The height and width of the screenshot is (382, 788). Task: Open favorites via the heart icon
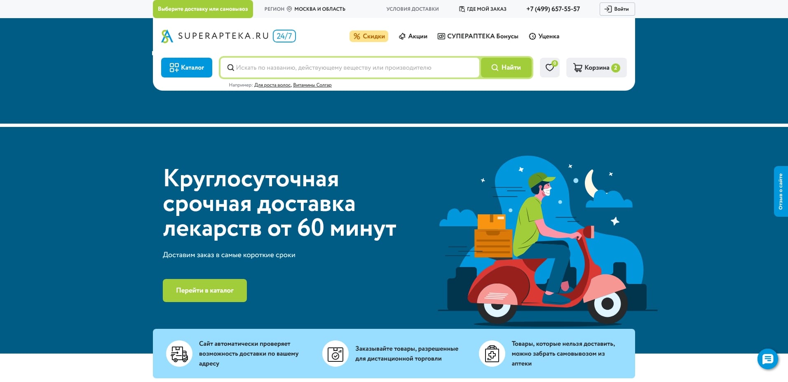[x=550, y=68]
